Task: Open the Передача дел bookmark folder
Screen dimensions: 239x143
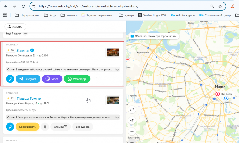Action: (27, 15)
